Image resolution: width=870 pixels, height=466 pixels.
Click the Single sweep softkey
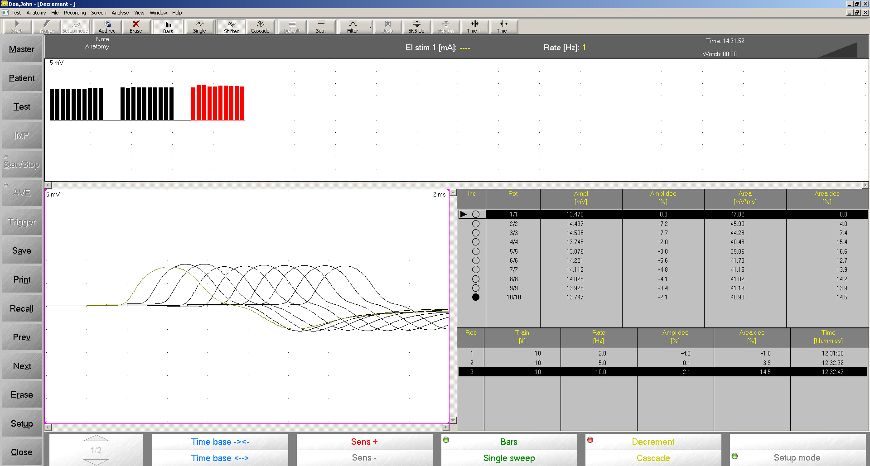[509, 458]
